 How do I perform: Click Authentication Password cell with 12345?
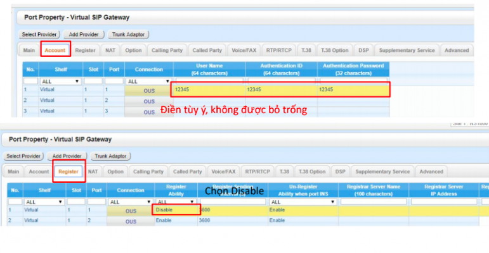353,90
